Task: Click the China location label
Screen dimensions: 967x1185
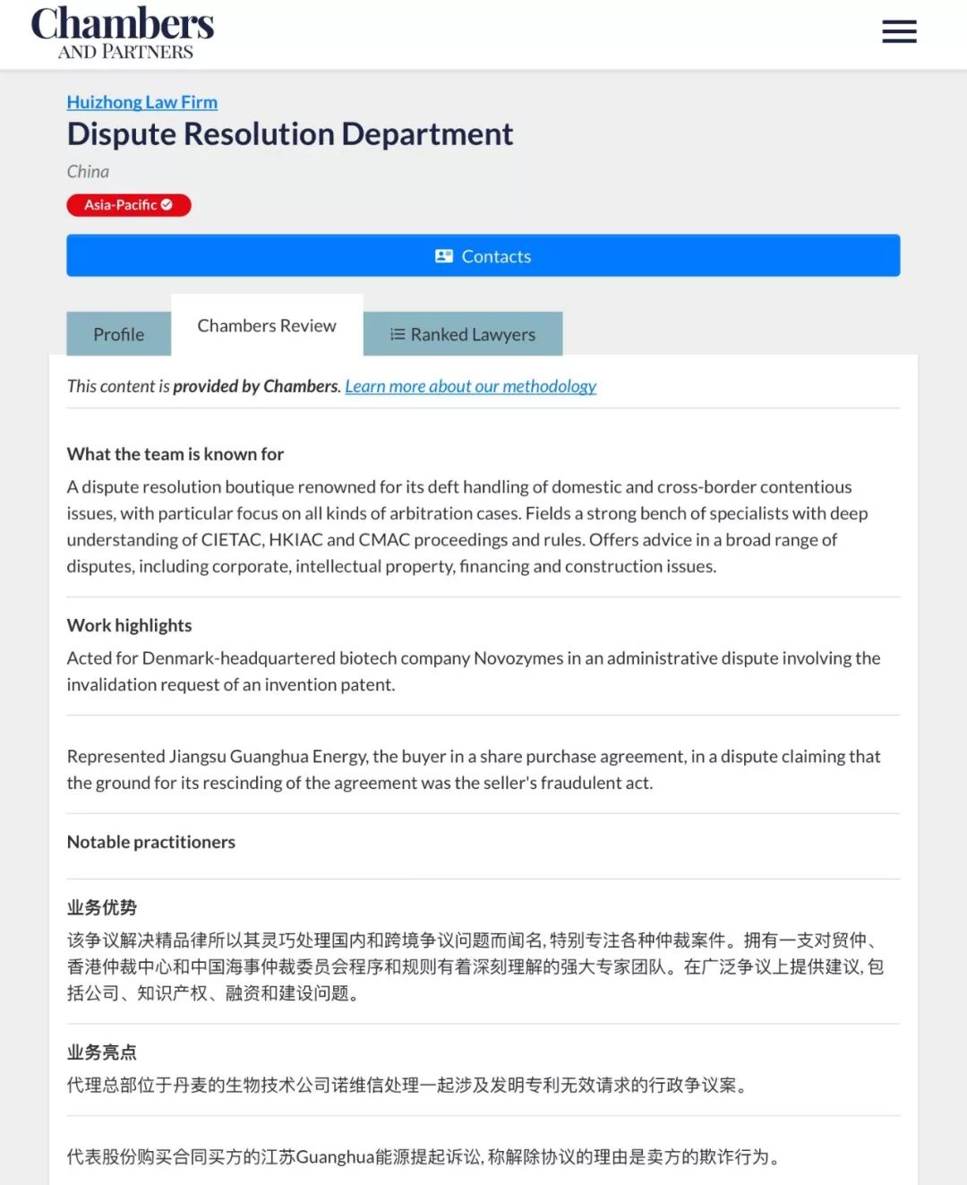Action: tap(88, 171)
